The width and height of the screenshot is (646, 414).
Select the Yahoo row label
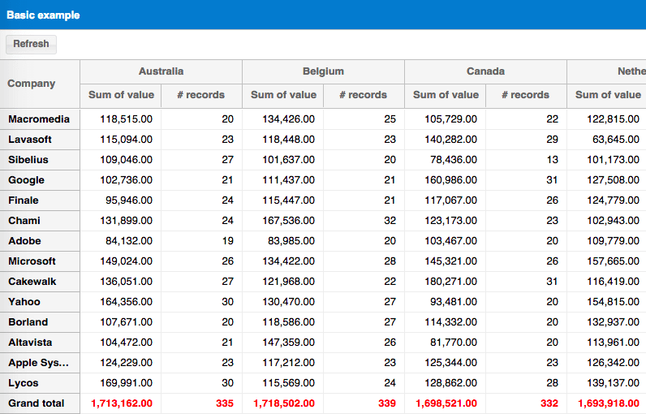40,302
